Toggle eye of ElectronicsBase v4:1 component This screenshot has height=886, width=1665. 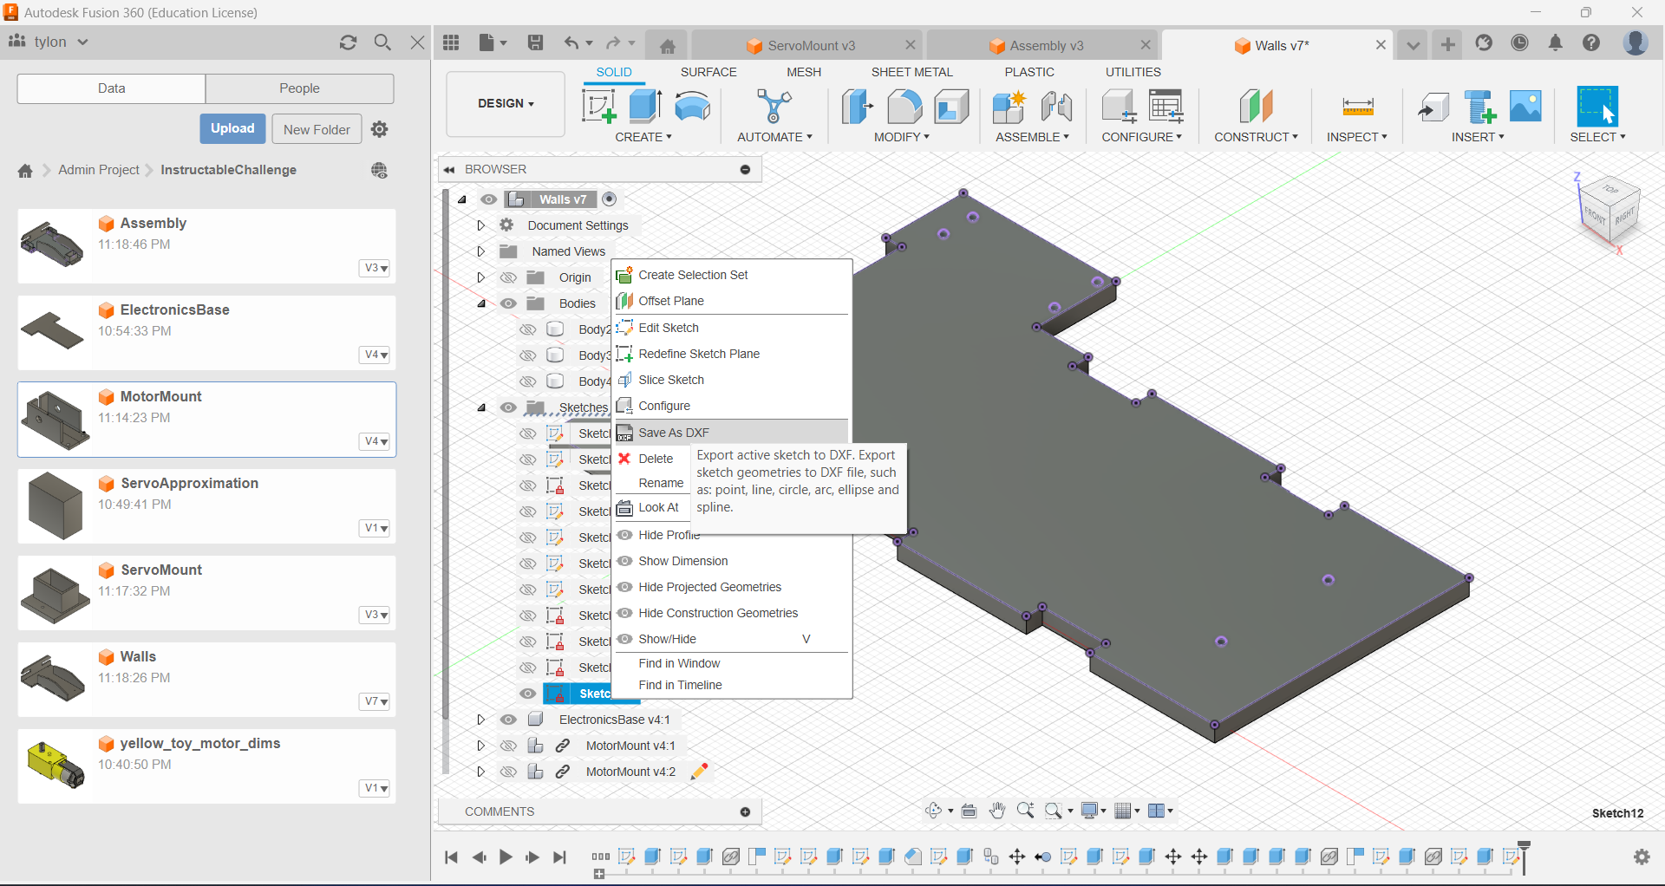(509, 720)
